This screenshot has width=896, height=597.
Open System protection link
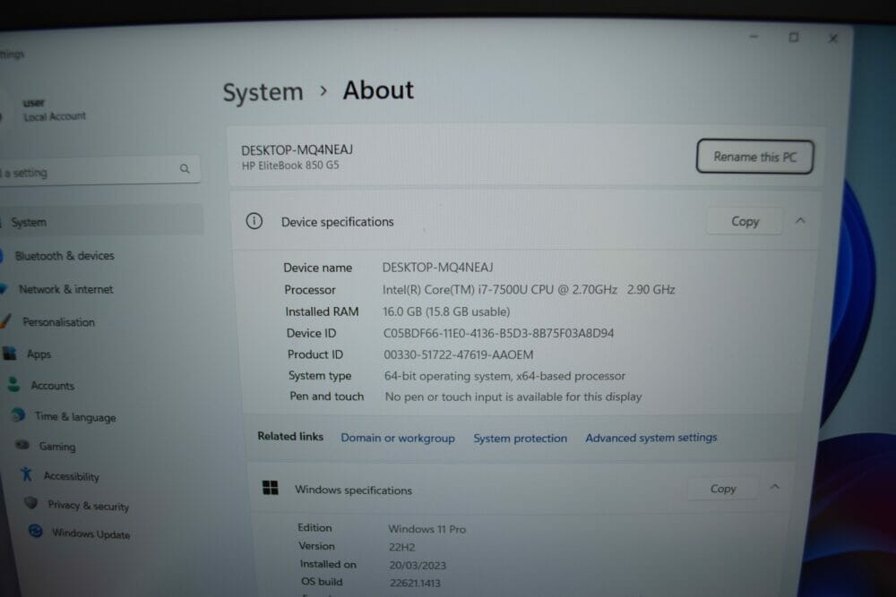[x=520, y=438]
